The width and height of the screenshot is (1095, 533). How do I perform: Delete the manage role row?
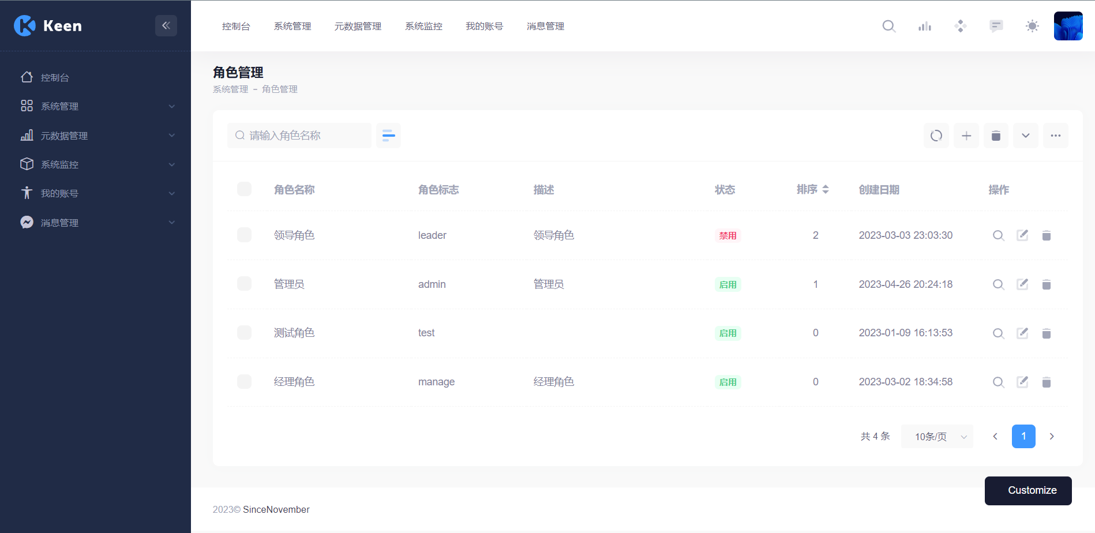pyautogui.click(x=1047, y=382)
